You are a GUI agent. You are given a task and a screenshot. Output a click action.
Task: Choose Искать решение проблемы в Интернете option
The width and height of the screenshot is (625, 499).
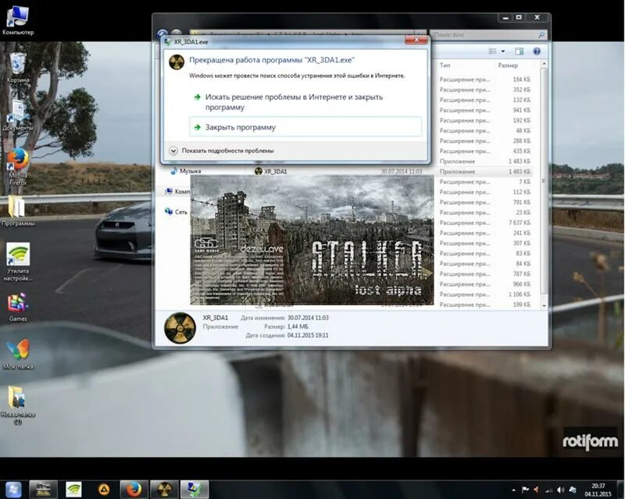coord(294,102)
